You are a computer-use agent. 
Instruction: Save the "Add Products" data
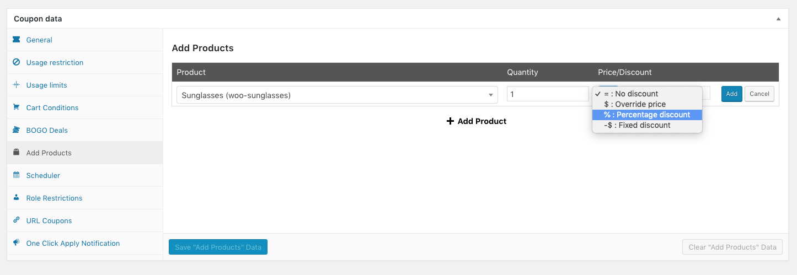point(218,247)
